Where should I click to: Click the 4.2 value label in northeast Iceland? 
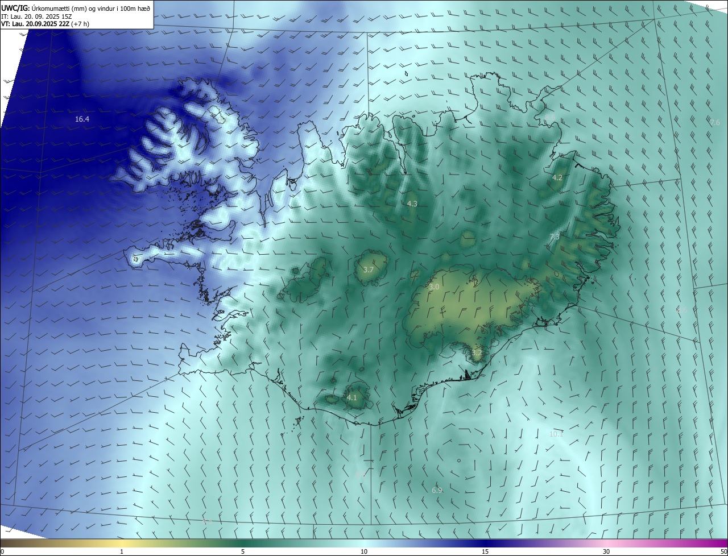coord(557,177)
